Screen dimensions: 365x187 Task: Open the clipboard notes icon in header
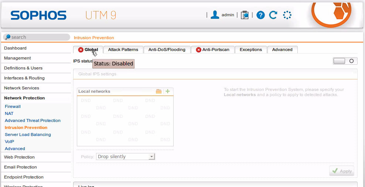click(x=245, y=15)
